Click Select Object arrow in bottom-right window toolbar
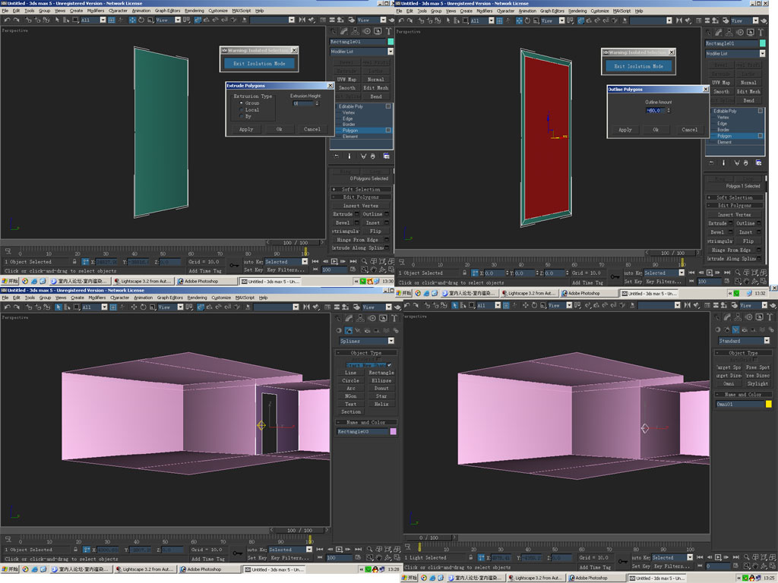The image size is (778, 583). tap(454, 305)
